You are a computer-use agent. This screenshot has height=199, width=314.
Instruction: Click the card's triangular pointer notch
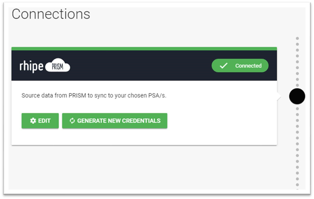[279, 97]
